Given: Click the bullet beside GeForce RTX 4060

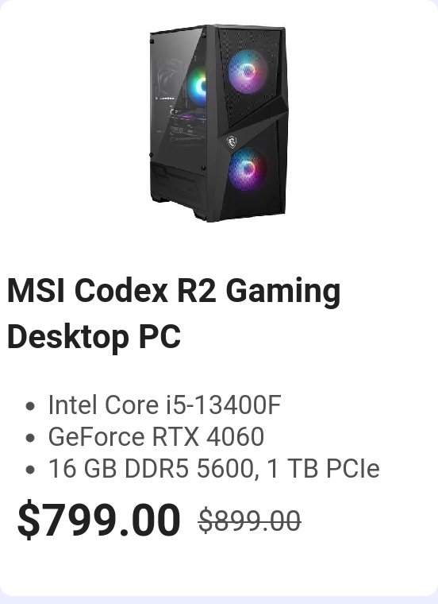Looking at the screenshot, I should 30,438.
